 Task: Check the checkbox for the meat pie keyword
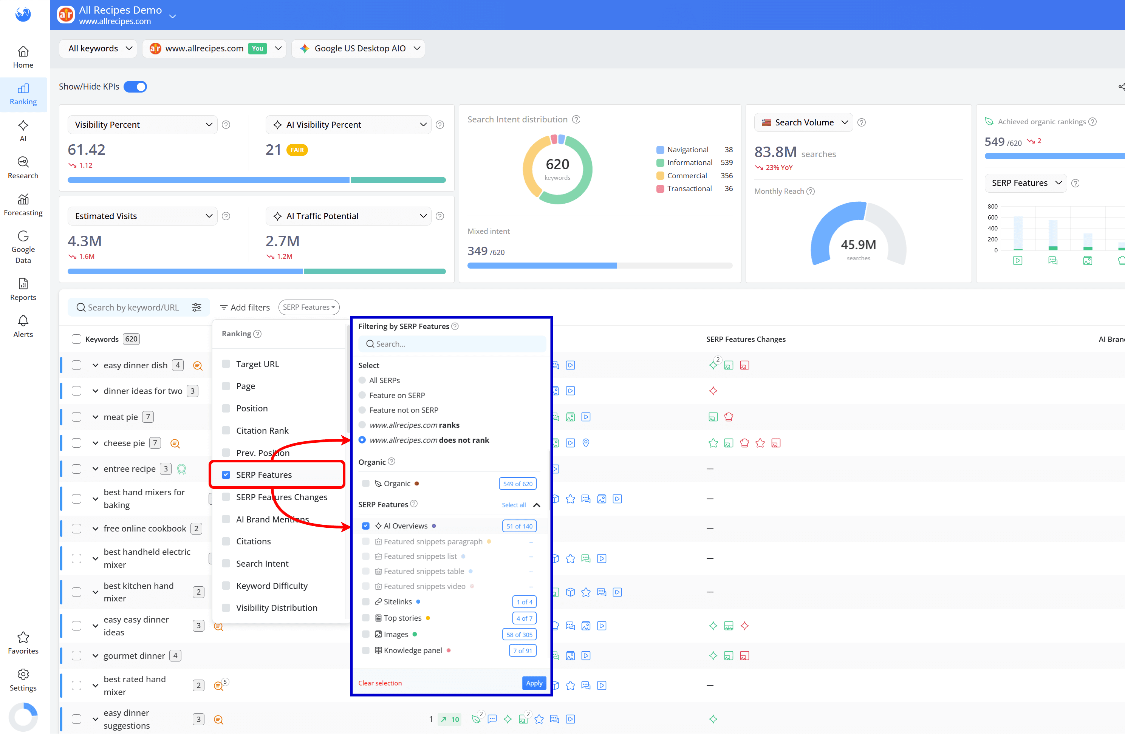(77, 417)
